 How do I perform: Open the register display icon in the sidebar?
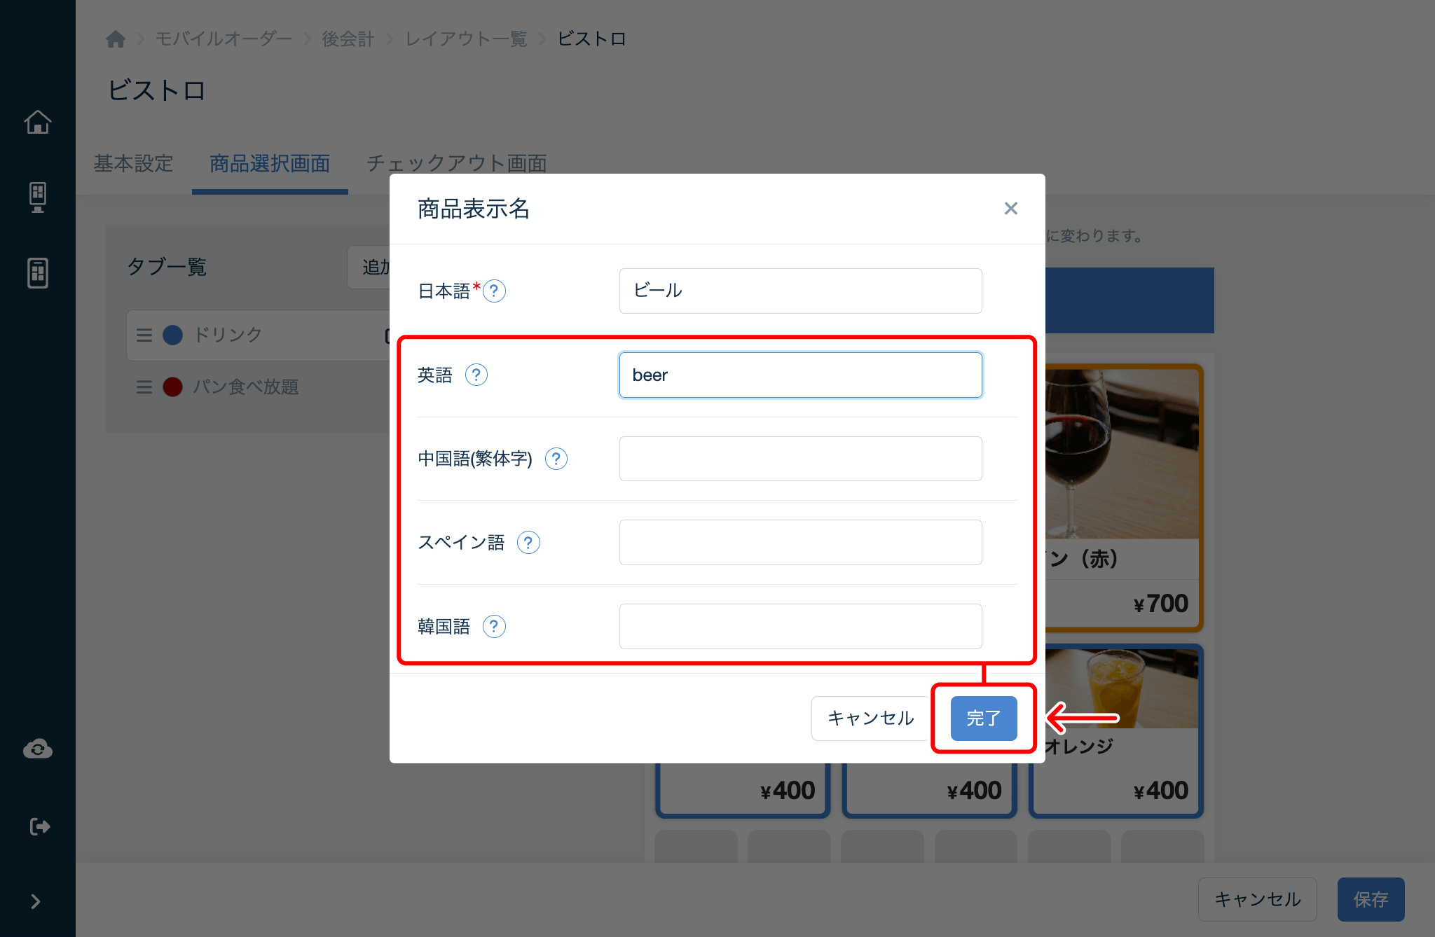37,197
